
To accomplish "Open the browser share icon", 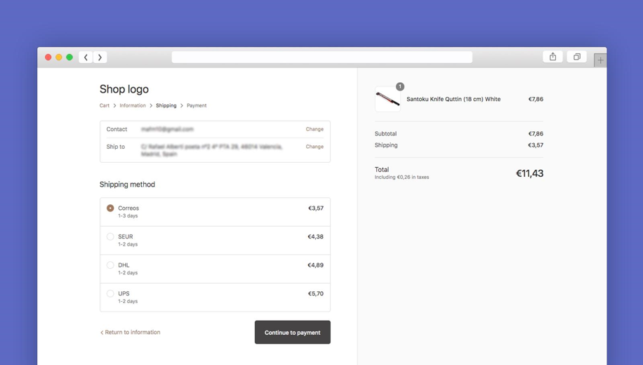I will click(552, 57).
